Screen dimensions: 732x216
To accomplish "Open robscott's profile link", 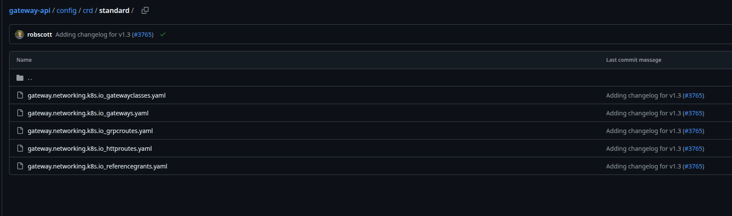I will (39, 35).
